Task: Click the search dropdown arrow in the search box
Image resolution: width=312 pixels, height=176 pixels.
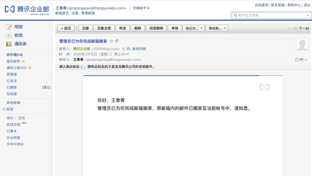Action: click(x=308, y=15)
